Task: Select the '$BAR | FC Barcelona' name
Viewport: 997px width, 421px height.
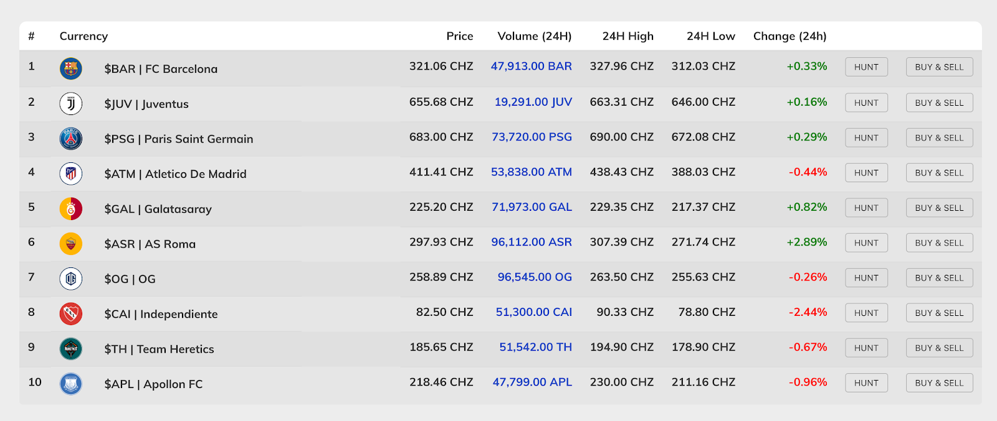Action: [x=161, y=69]
